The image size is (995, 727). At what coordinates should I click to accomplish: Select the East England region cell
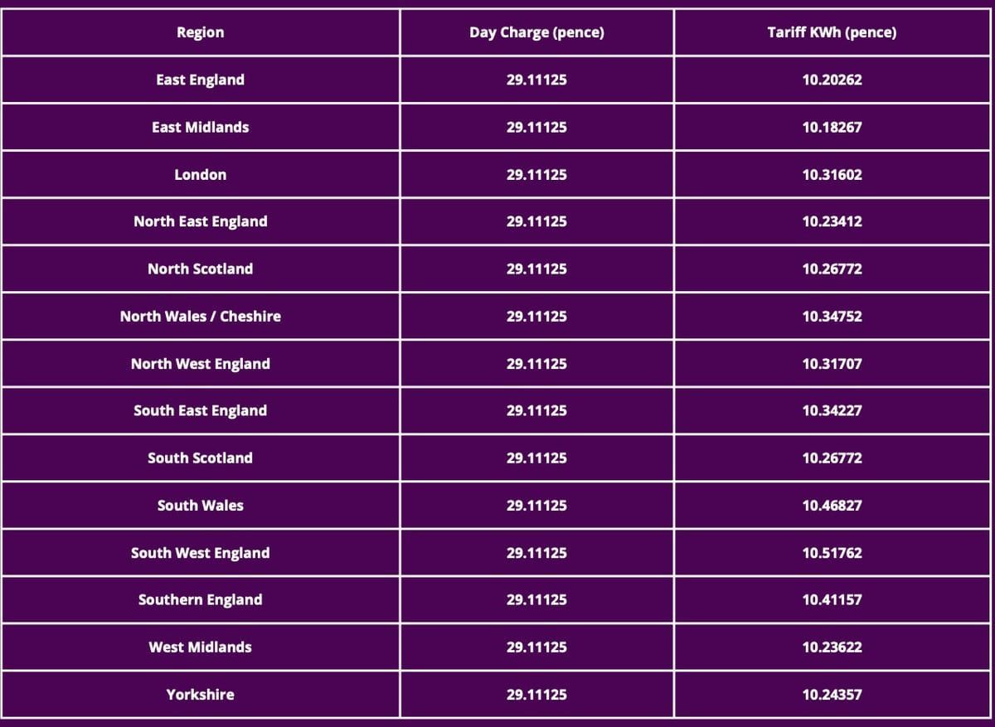point(200,80)
